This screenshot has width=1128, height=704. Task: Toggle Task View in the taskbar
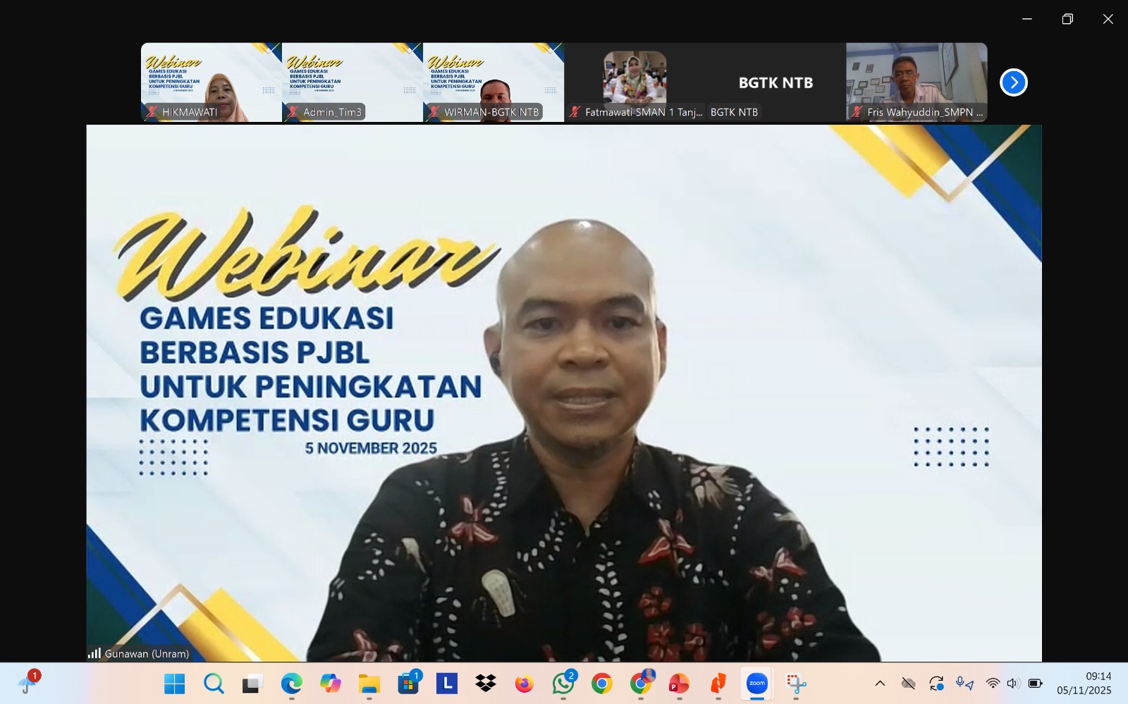252,684
